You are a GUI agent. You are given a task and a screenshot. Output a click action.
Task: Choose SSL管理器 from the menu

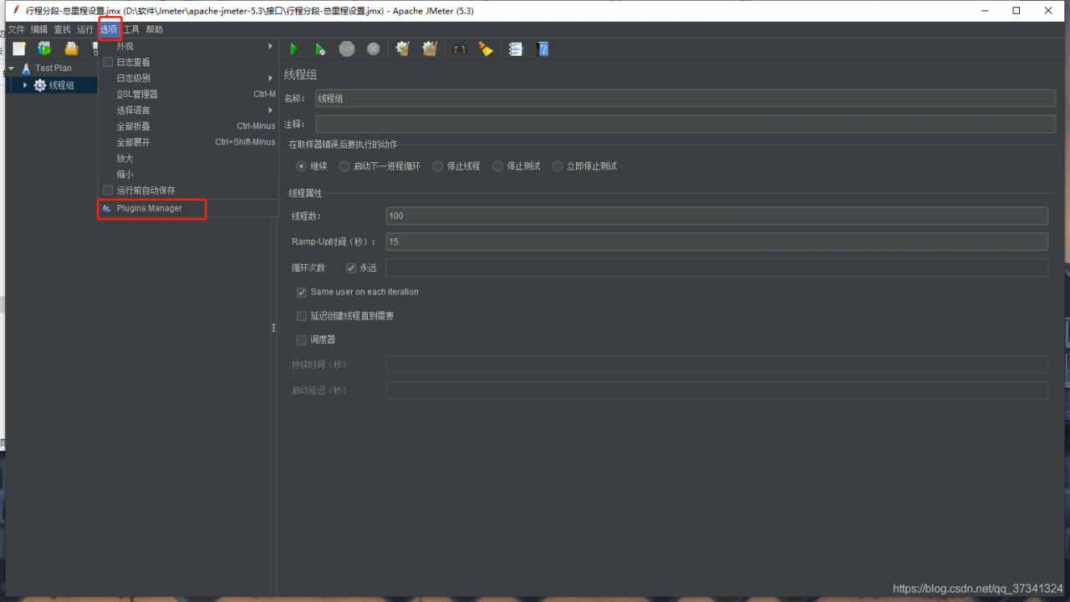pos(189,94)
